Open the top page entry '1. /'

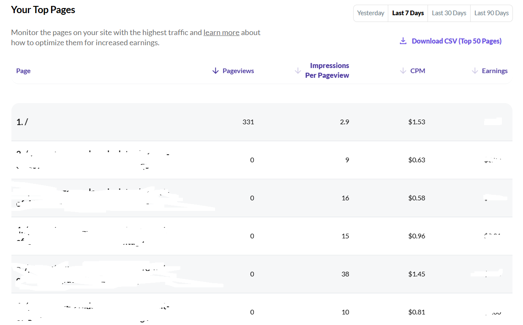tap(22, 122)
